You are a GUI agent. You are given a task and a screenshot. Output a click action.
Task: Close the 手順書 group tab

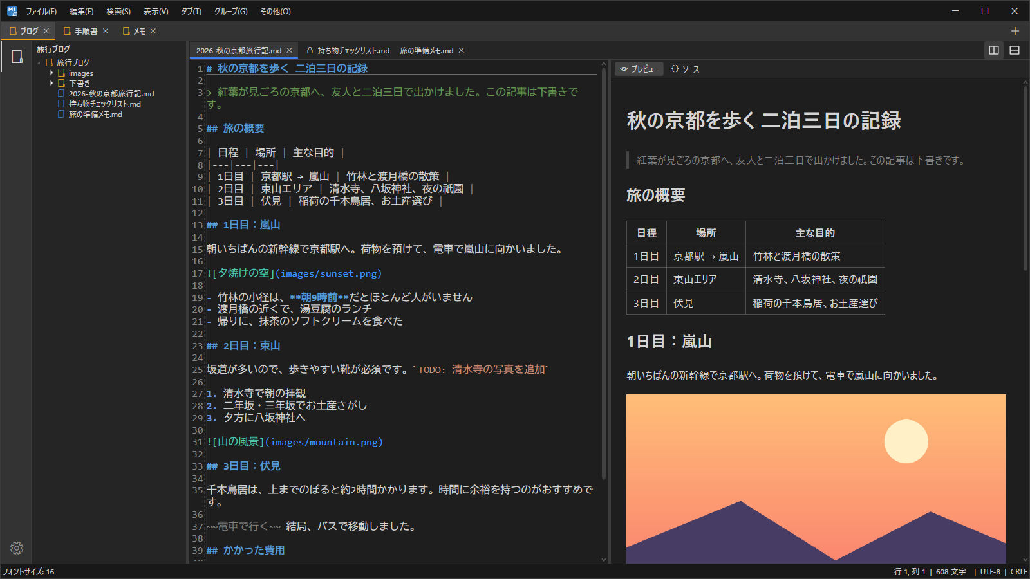[106, 31]
